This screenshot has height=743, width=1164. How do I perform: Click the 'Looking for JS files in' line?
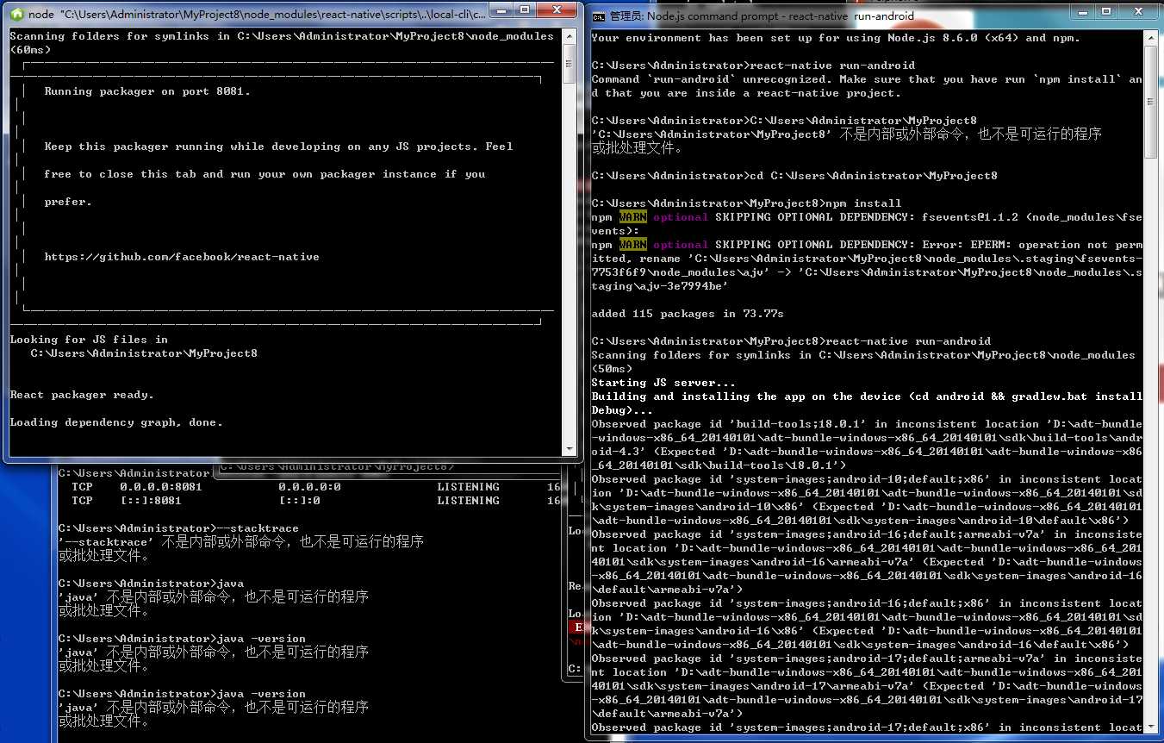(x=89, y=339)
